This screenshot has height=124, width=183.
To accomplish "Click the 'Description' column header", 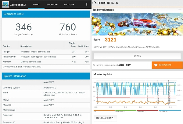I will pos(26,46).
